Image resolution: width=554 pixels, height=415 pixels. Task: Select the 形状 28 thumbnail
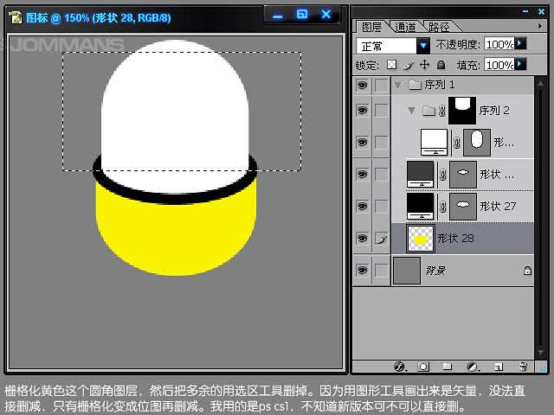pyautogui.click(x=420, y=239)
